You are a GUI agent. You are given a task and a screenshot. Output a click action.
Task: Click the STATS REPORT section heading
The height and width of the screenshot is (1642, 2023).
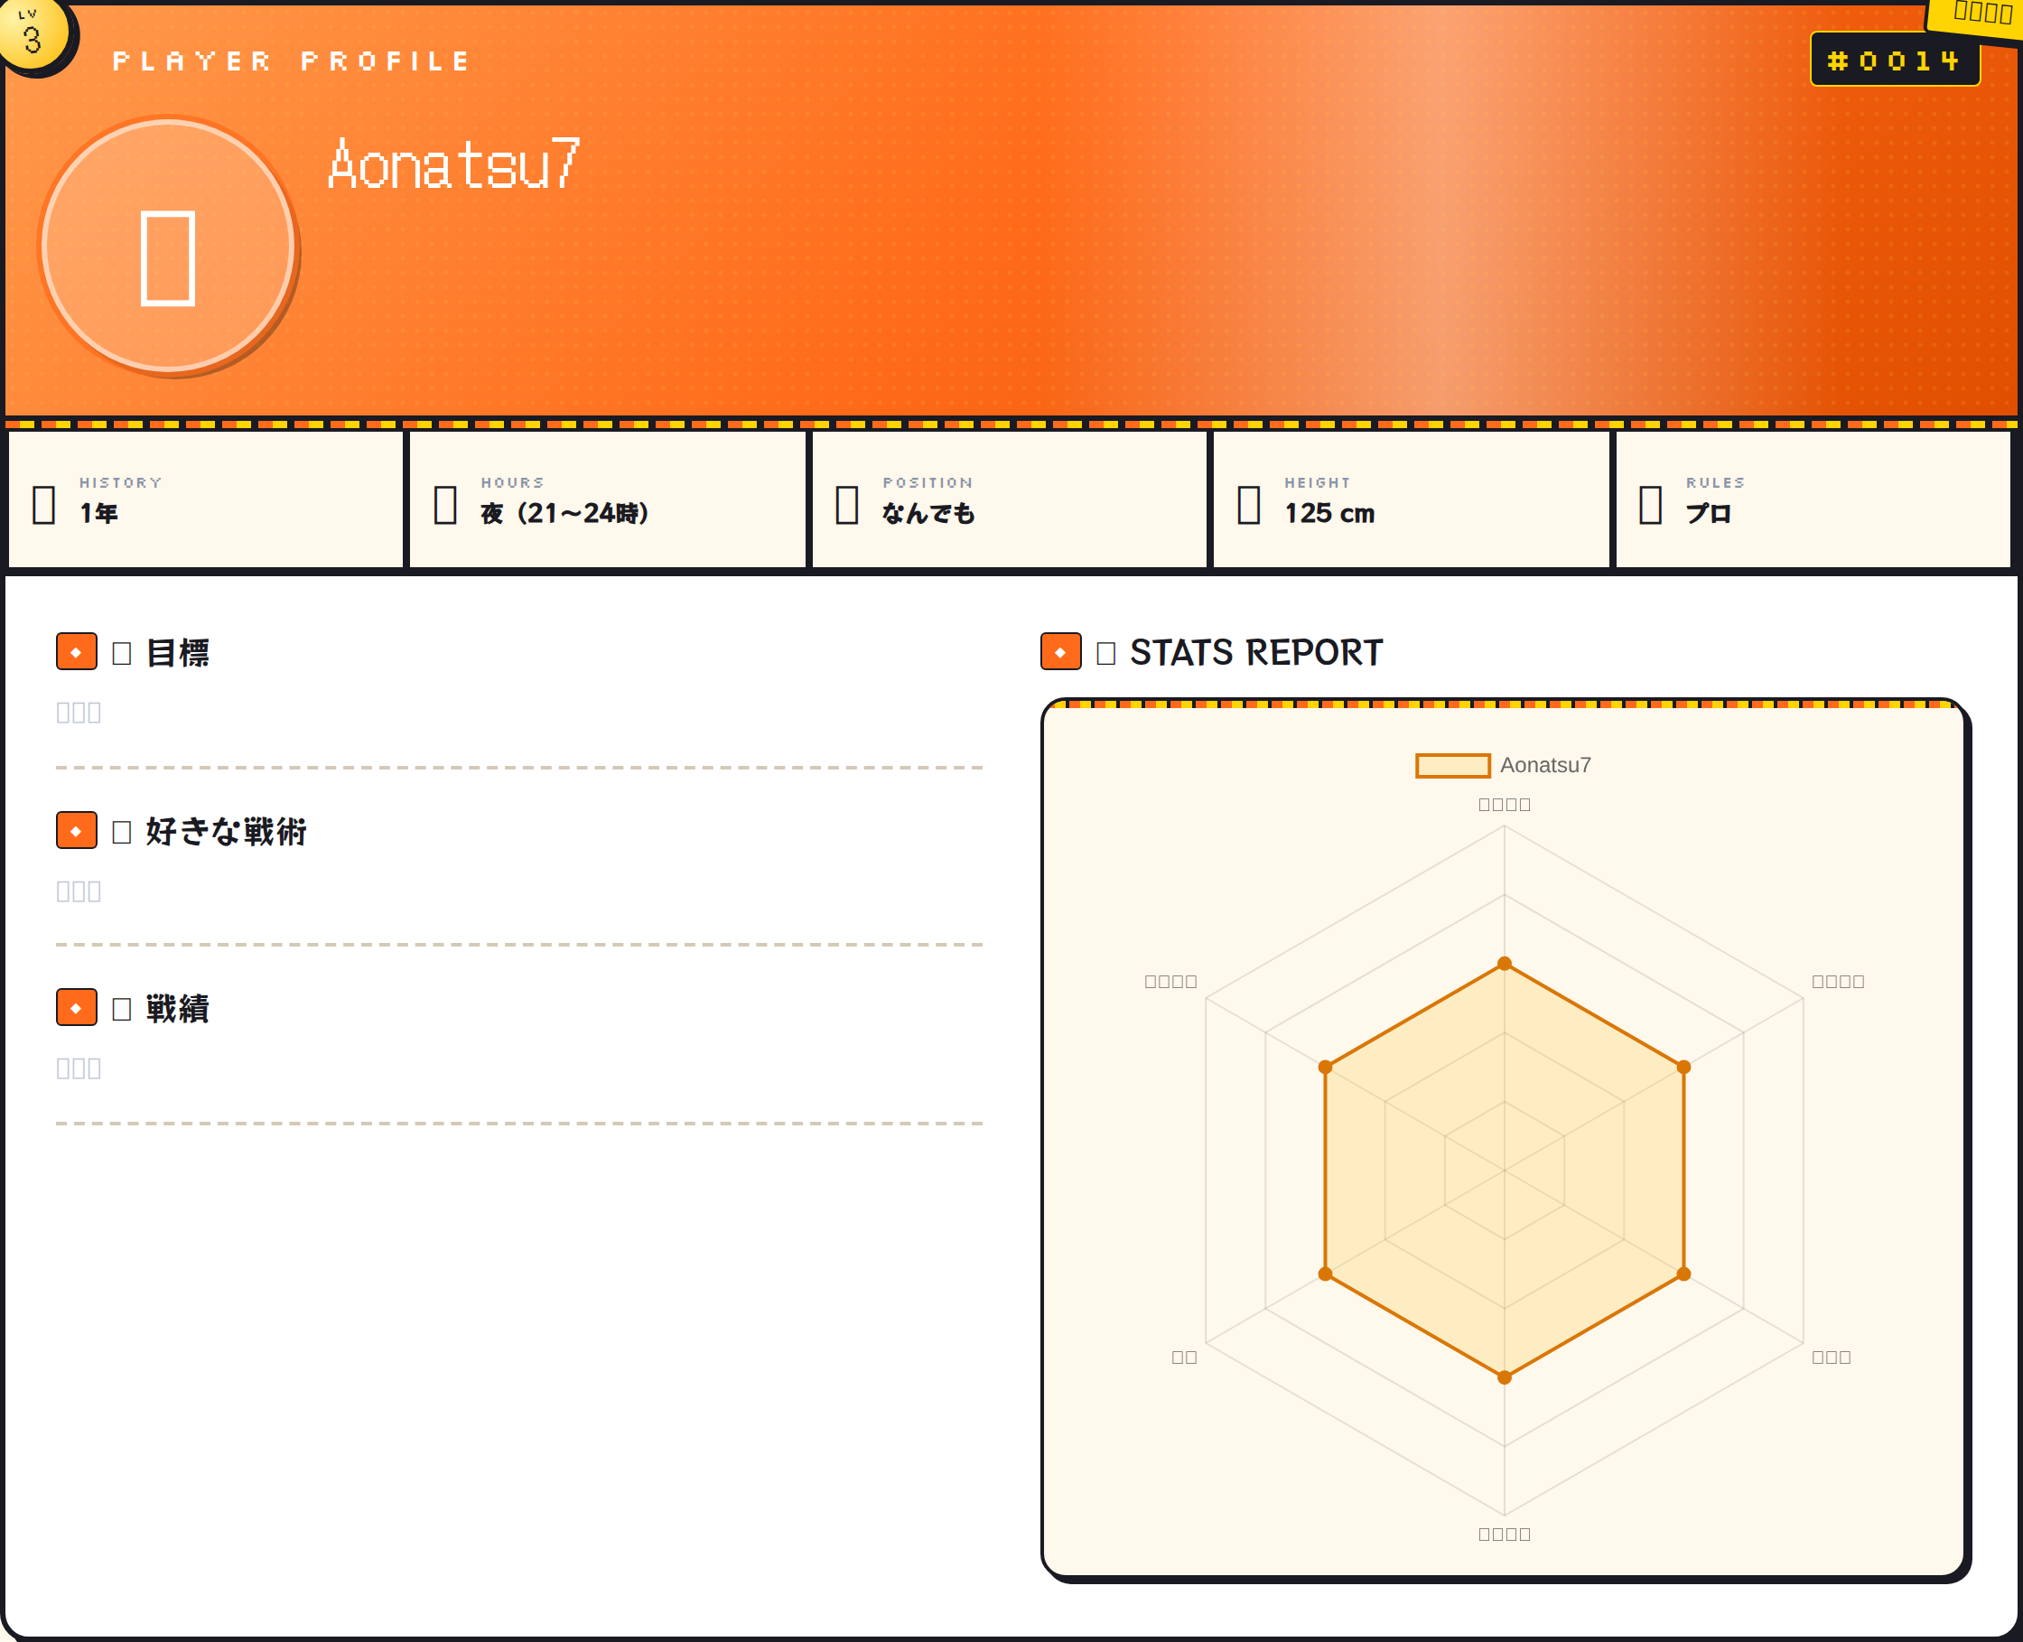[x=1255, y=653]
